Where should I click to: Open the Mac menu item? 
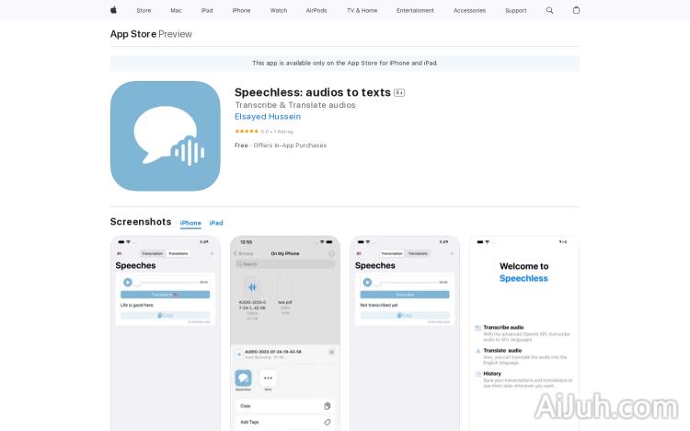[x=176, y=10]
